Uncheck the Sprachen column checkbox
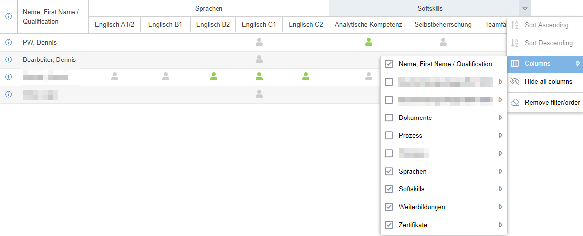 click(x=389, y=171)
